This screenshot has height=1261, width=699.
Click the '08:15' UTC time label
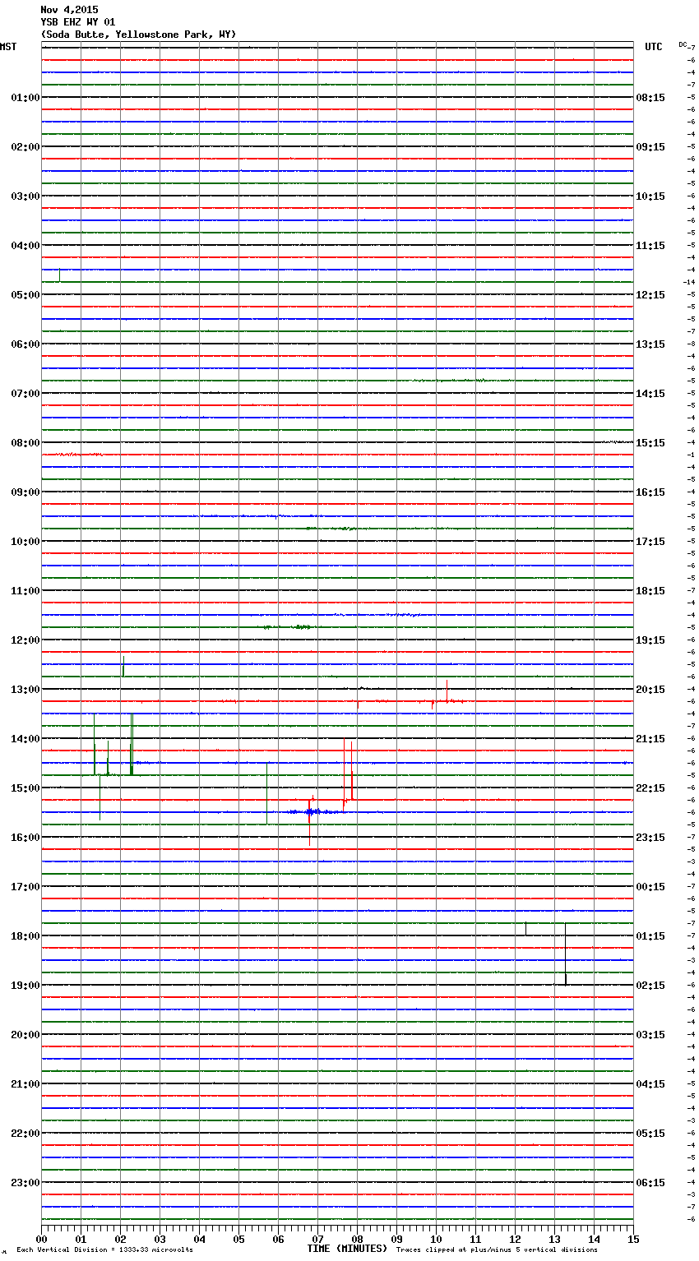click(x=650, y=98)
